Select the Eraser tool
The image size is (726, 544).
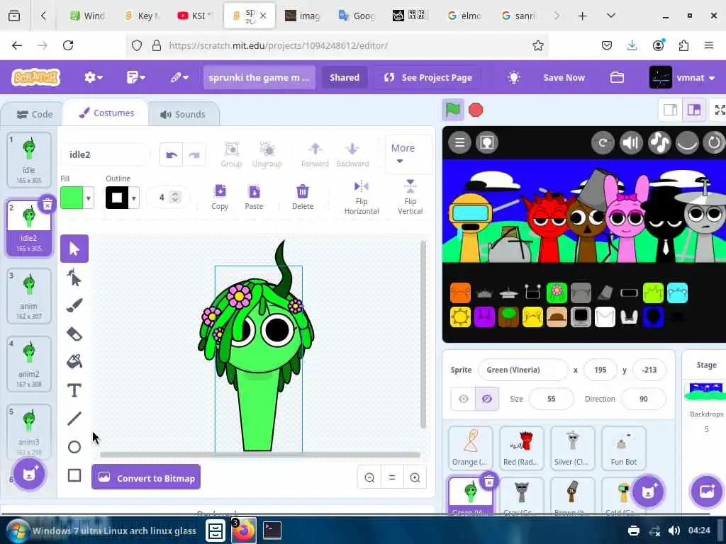74,334
